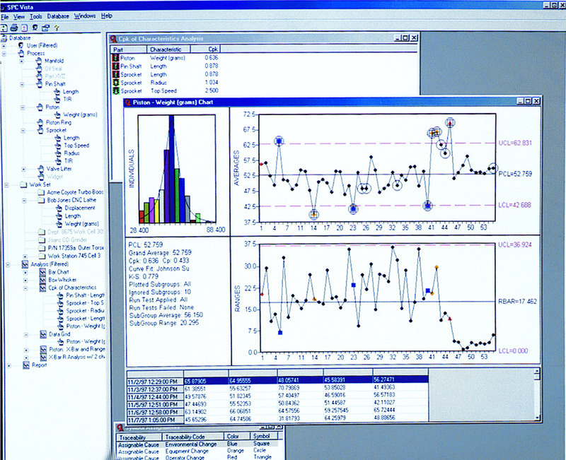Open the Windows menu
This screenshot has height=460, width=566.
click(x=85, y=15)
